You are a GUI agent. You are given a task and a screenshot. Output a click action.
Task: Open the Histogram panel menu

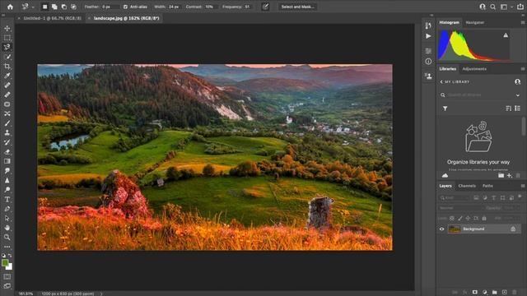tap(523, 22)
